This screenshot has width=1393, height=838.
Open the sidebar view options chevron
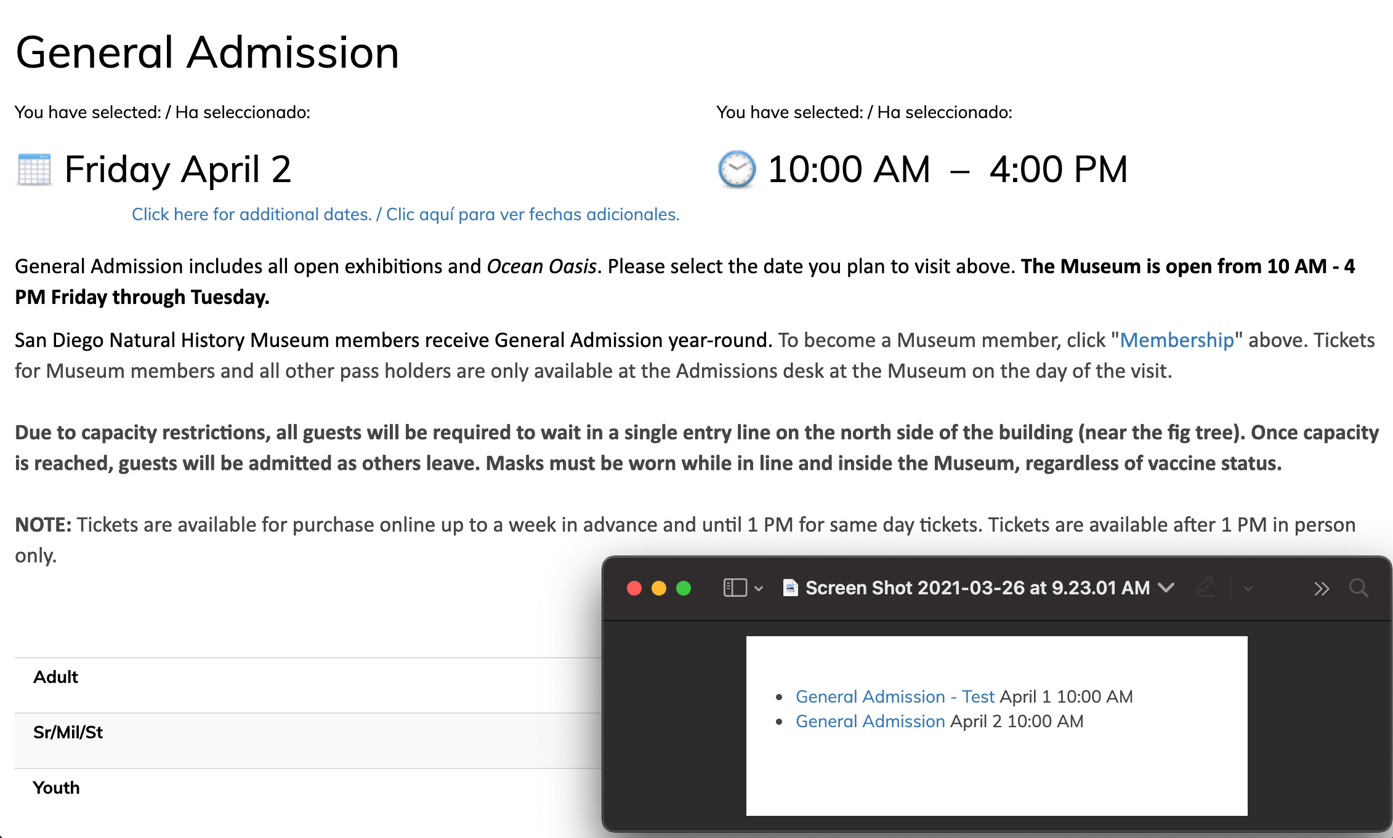click(759, 589)
